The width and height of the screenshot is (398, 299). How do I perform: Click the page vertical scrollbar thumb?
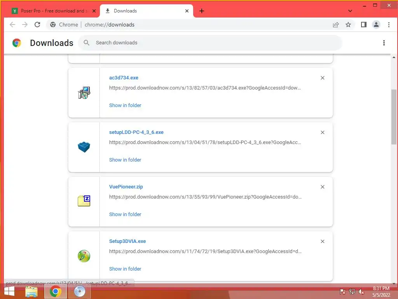coord(394,117)
